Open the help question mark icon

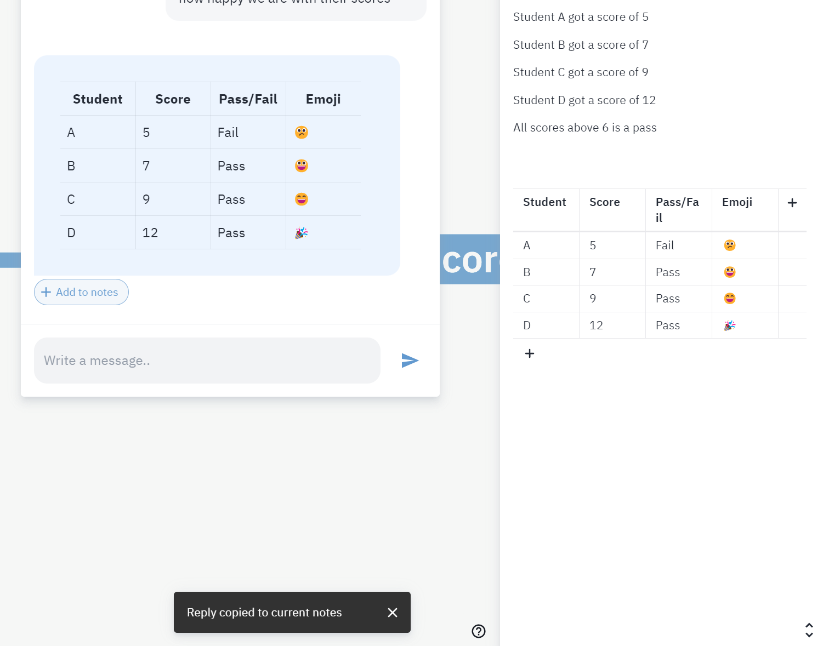click(479, 631)
